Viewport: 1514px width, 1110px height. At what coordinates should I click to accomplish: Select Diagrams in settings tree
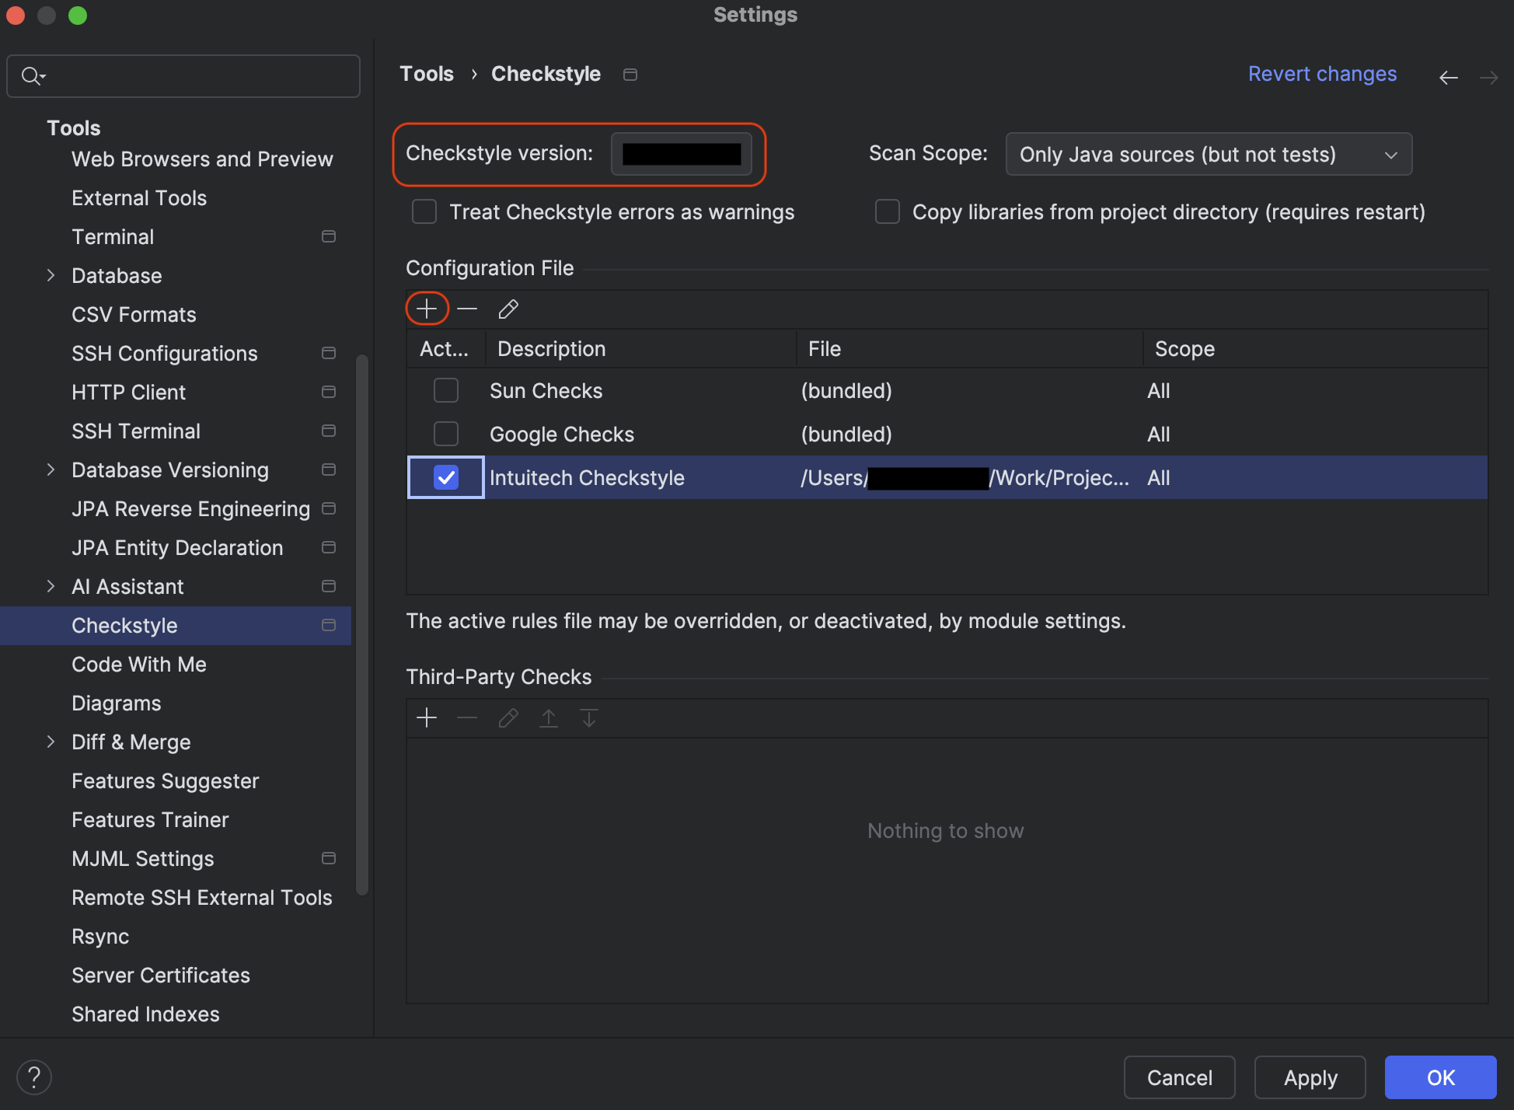[117, 703]
